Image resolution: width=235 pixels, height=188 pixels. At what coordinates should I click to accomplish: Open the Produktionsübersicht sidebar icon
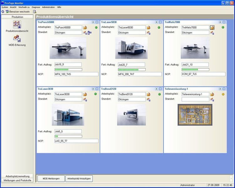coord(17,24)
